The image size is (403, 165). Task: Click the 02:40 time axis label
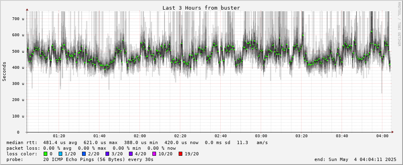(x=221, y=136)
